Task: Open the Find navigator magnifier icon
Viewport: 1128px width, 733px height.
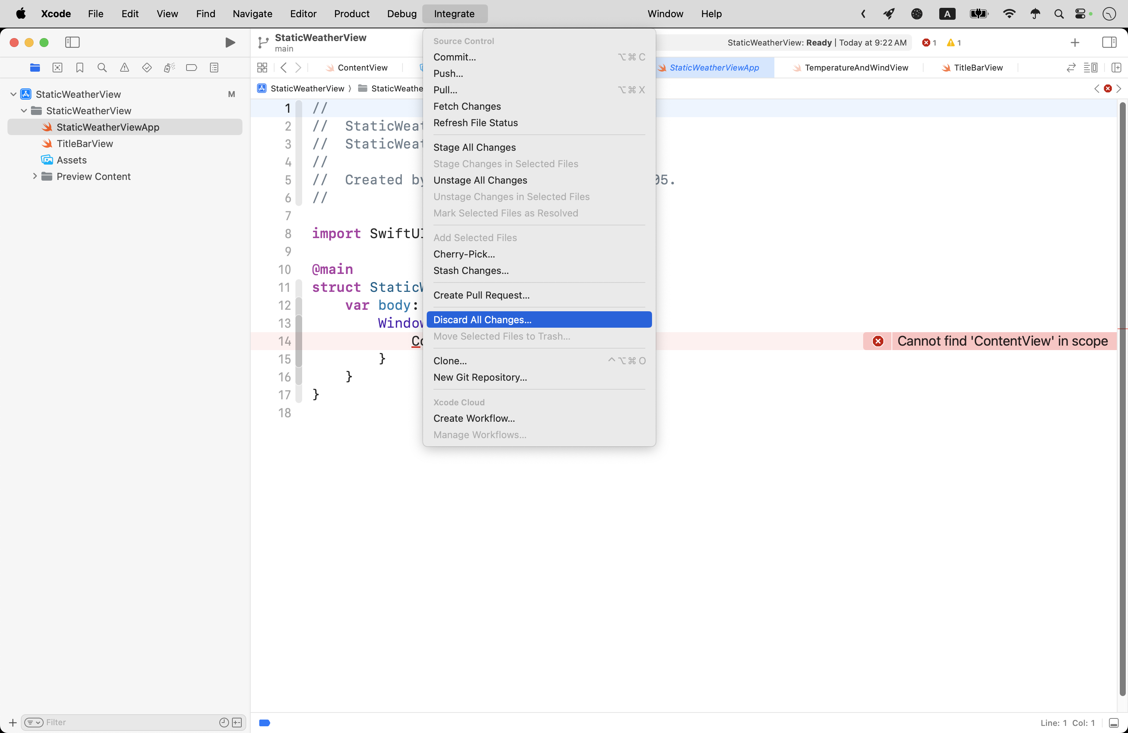Action: (x=102, y=68)
